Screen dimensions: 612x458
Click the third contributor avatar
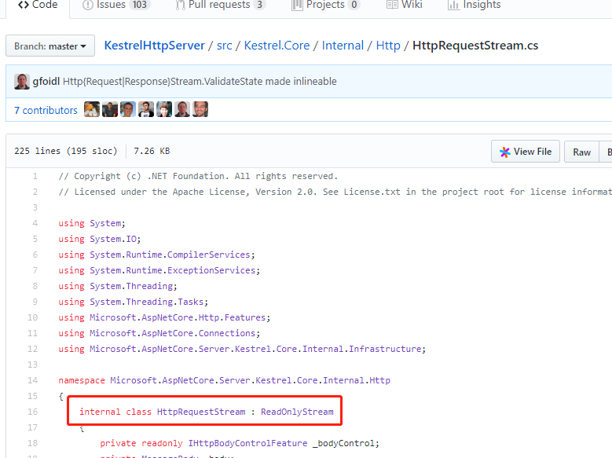pyautogui.click(x=127, y=109)
